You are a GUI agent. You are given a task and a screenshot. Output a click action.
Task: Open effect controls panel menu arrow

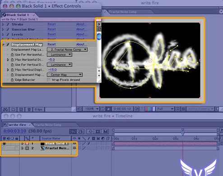(x=99, y=24)
